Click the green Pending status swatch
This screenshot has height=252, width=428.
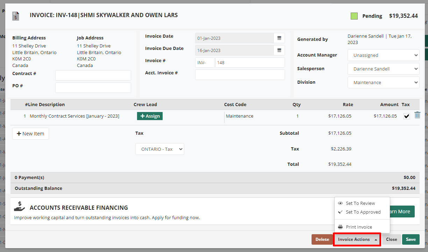[x=354, y=16]
